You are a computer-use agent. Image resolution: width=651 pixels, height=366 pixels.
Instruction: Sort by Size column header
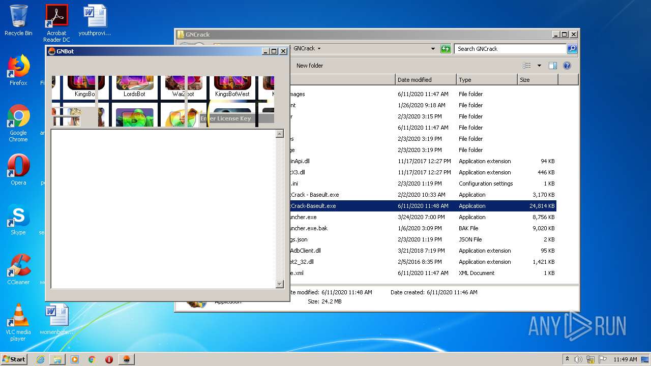pyautogui.click(x=538, y=80)
